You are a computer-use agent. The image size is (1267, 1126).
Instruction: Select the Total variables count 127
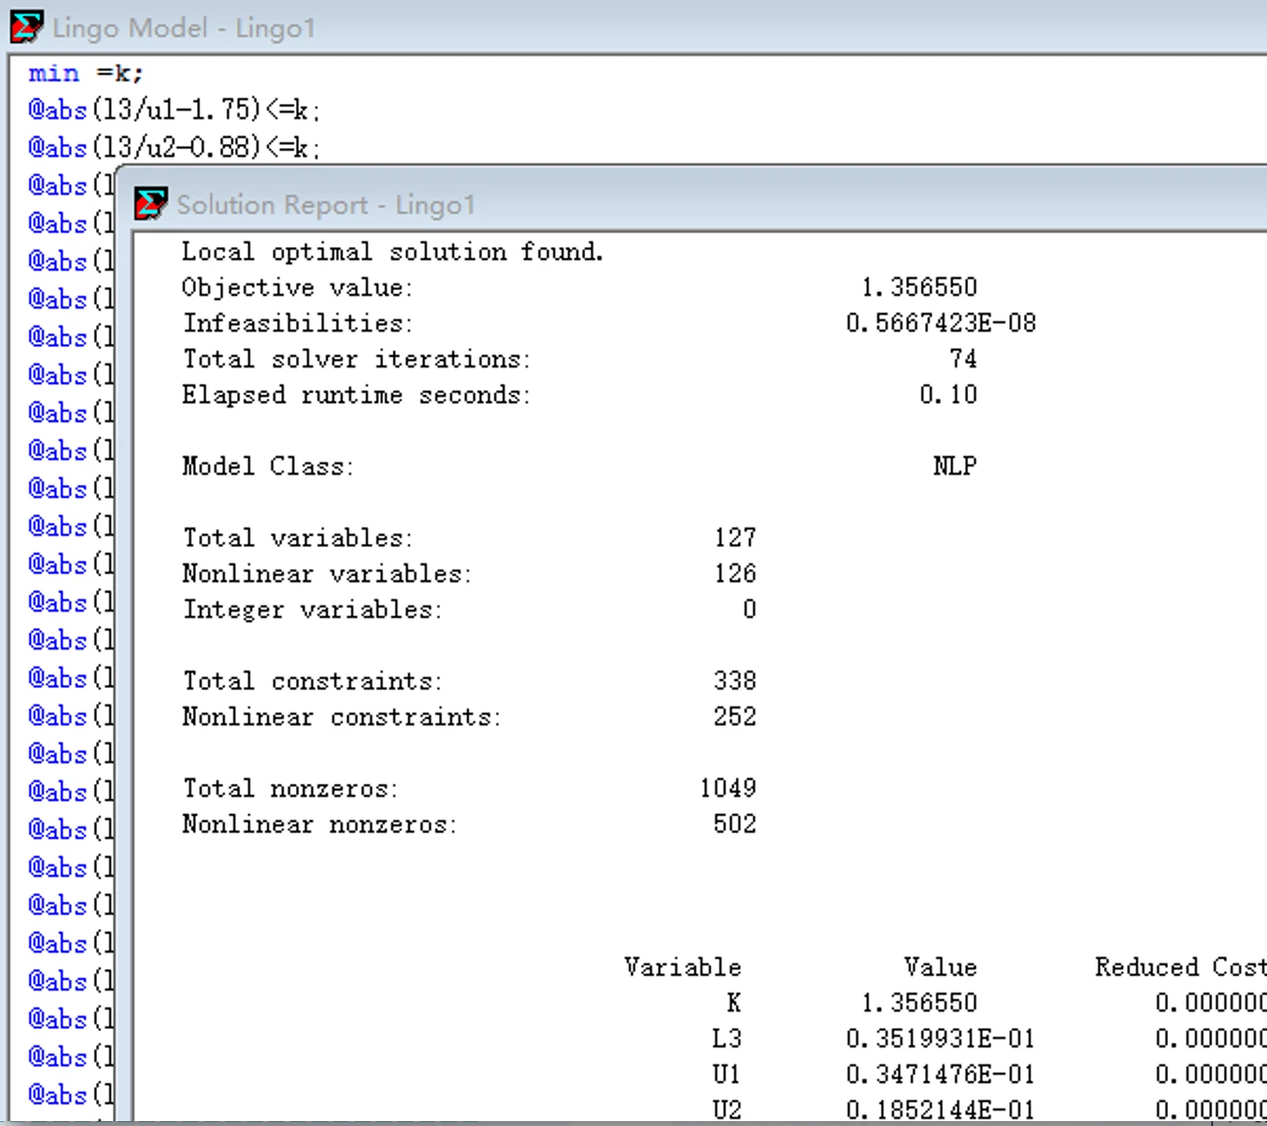tap(735, 538)
